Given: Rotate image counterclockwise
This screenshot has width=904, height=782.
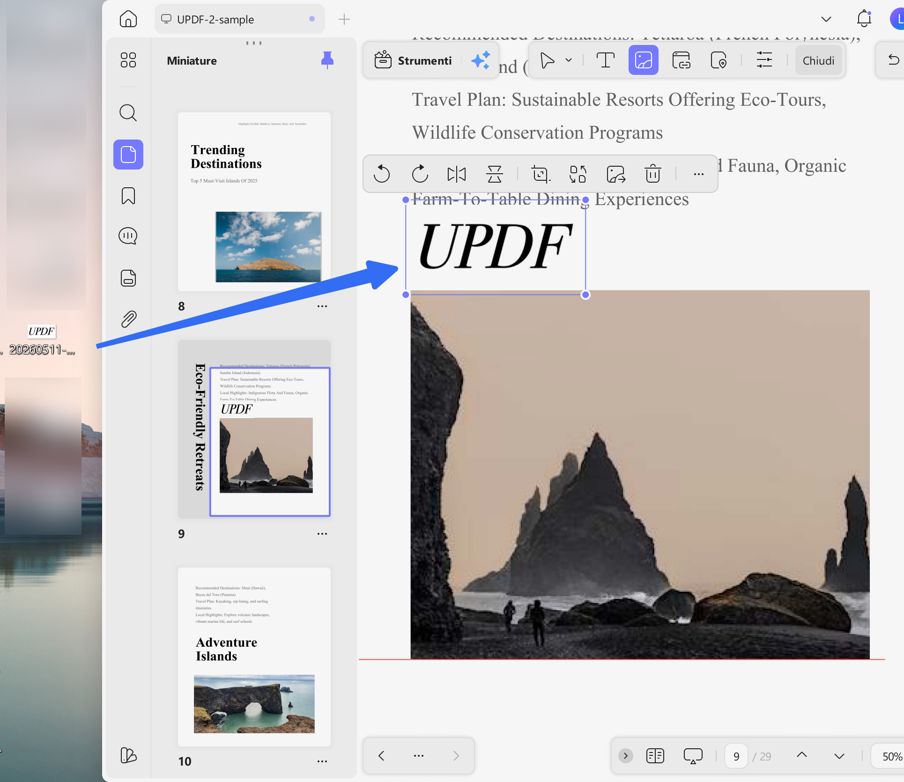Looking at the screenshot, I should (x=382, y=174).
